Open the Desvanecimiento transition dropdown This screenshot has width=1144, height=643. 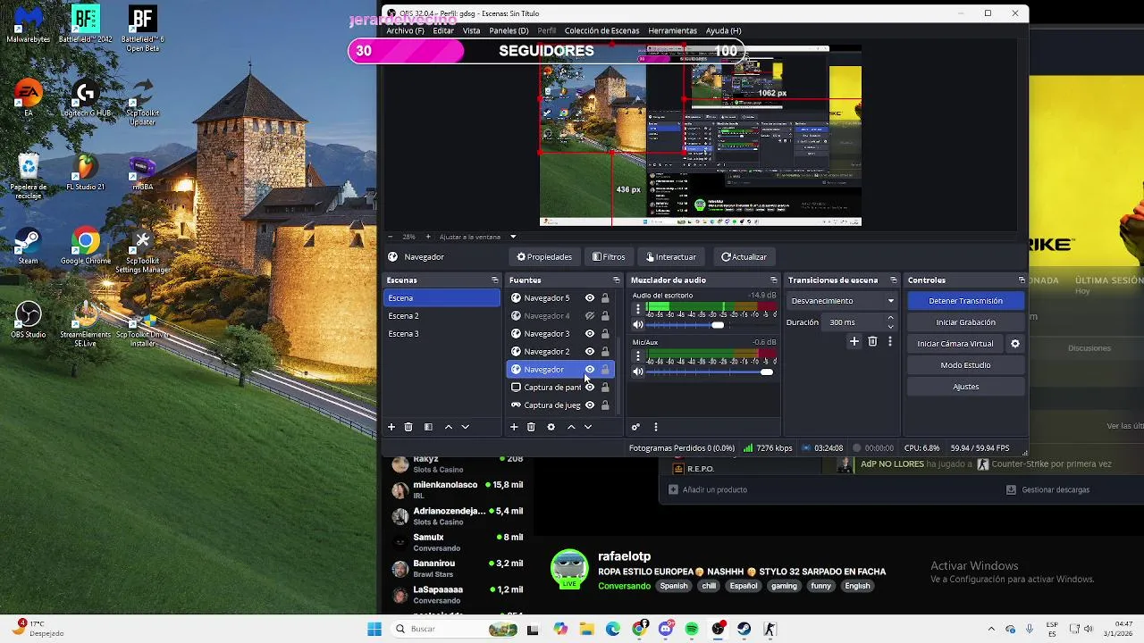tap(842, 301)
